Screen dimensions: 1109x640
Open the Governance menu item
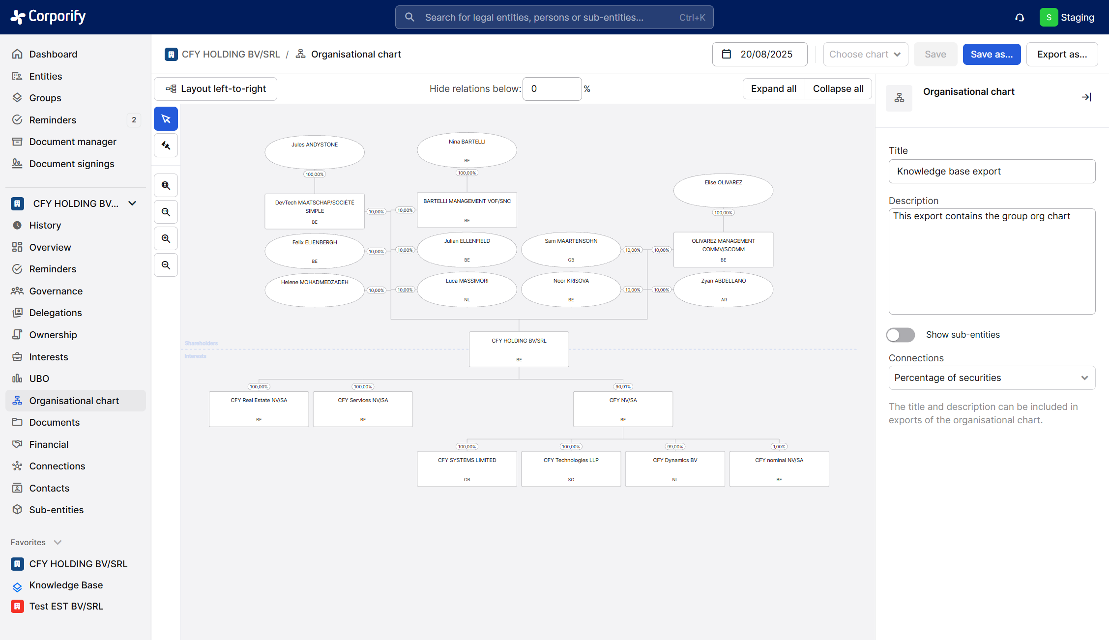click(x=56, y=291)
